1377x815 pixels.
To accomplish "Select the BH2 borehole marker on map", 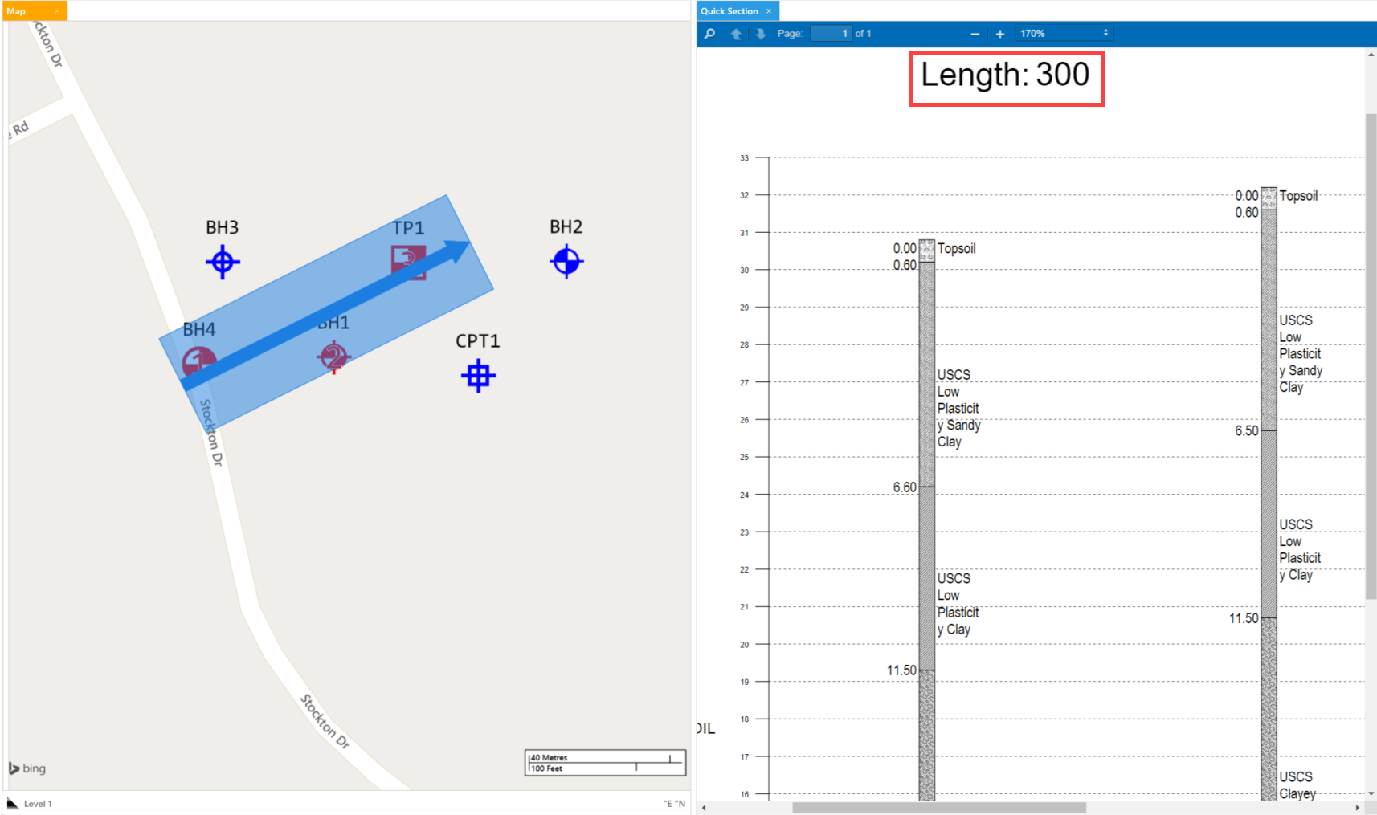I will (x=566, y=261).
